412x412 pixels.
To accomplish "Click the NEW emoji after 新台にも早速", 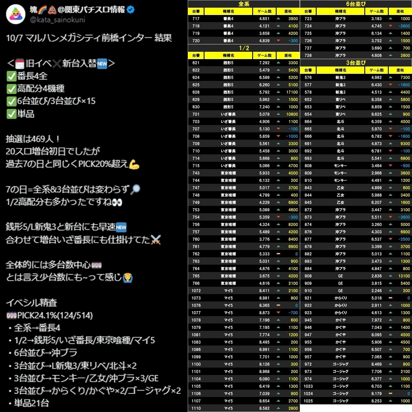I will (121, 227).
